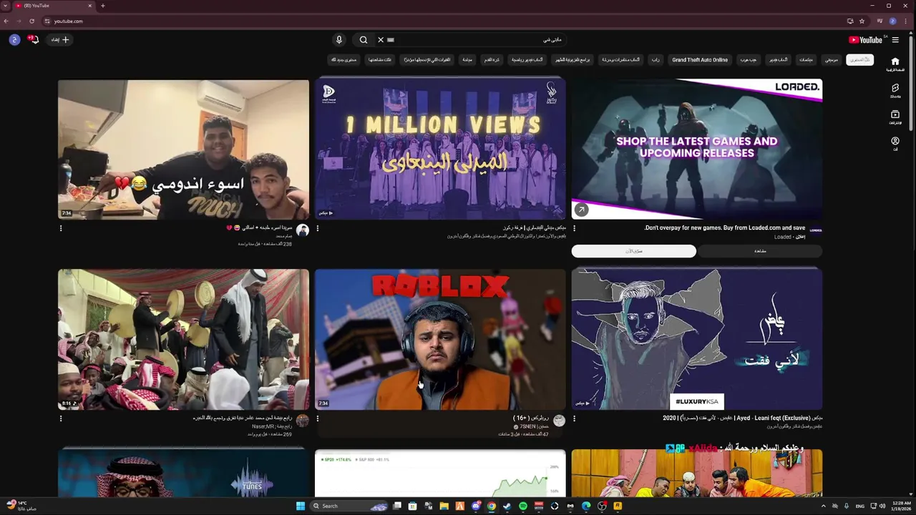Bookmark this page with the star
916x515 pixels.
tap(862, 21)
